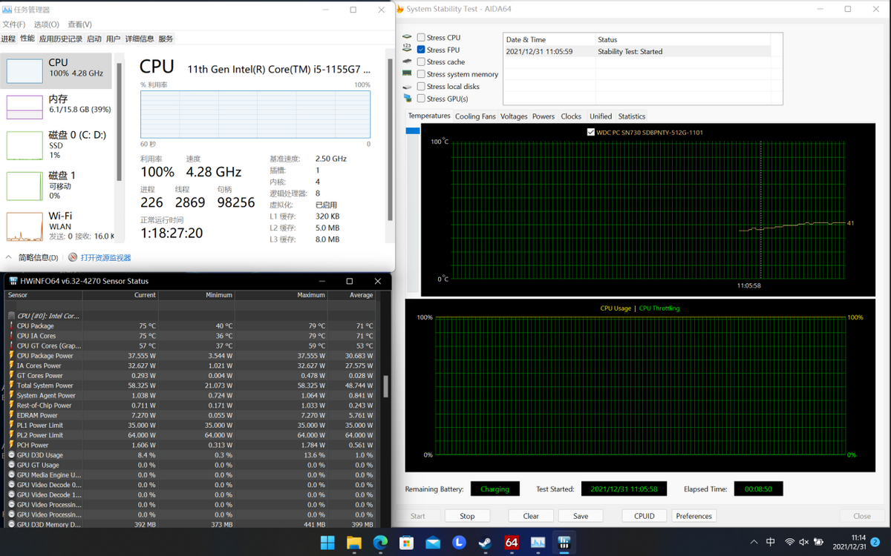Viewport: 891px width, 556px height.
Task: Enable the Stress cache checkbox
Action: (x=421, y=62)
